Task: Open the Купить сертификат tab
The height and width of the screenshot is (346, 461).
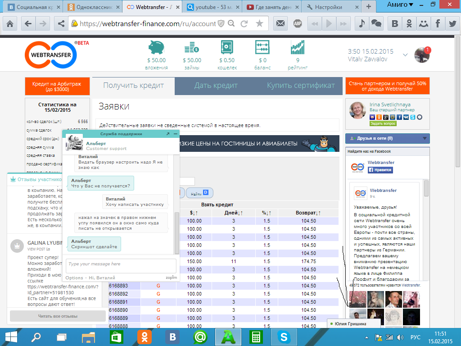Action: [301, 86]
